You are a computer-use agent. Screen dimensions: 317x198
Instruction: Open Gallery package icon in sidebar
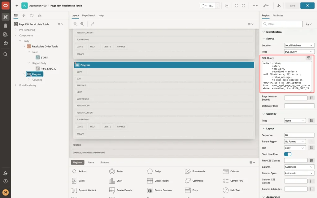pyautogui.click(x=6, y=43)
